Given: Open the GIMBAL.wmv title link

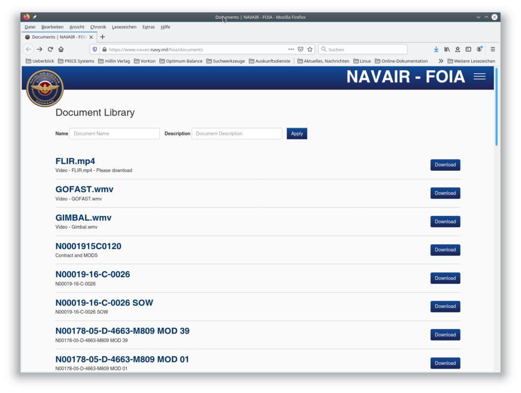Looking at the screenshot, I should [x=83, y=218].
